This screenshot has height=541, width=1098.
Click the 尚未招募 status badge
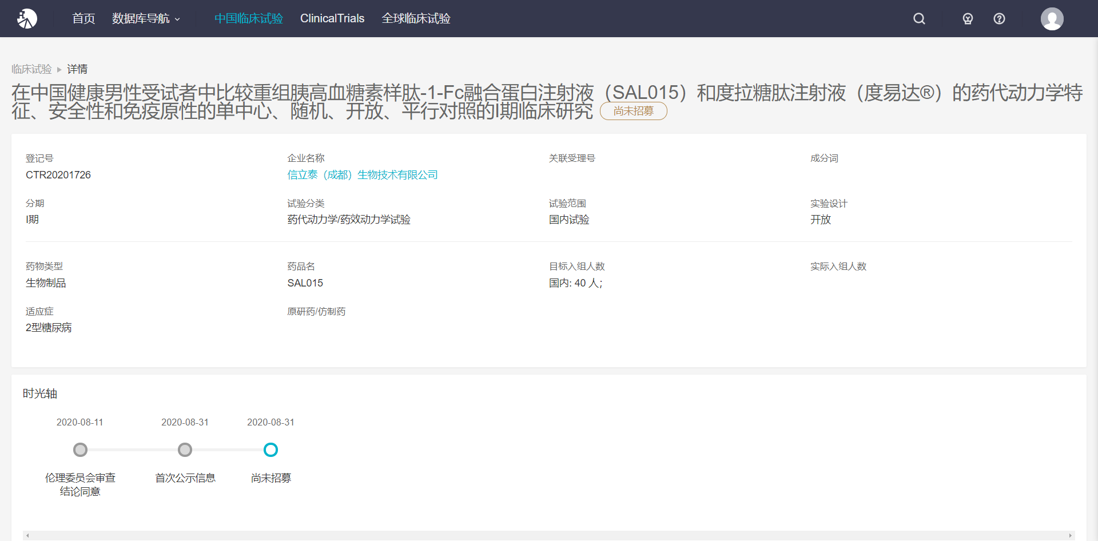[633, 111]
